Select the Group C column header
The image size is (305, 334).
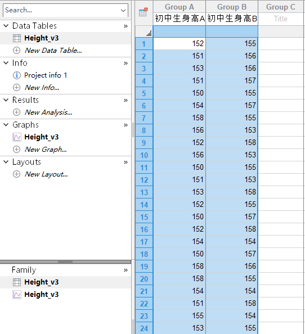pyautogui.click(x=281, y=7)
